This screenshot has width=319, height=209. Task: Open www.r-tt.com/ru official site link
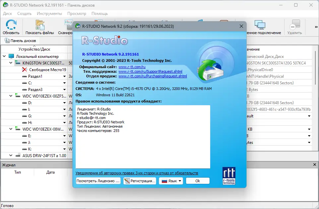132,67
